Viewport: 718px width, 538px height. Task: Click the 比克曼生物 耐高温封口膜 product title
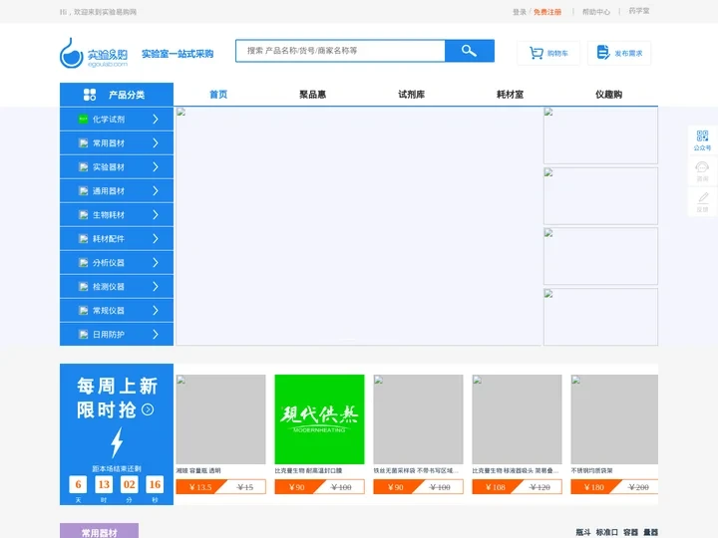[x=308, y=470]
